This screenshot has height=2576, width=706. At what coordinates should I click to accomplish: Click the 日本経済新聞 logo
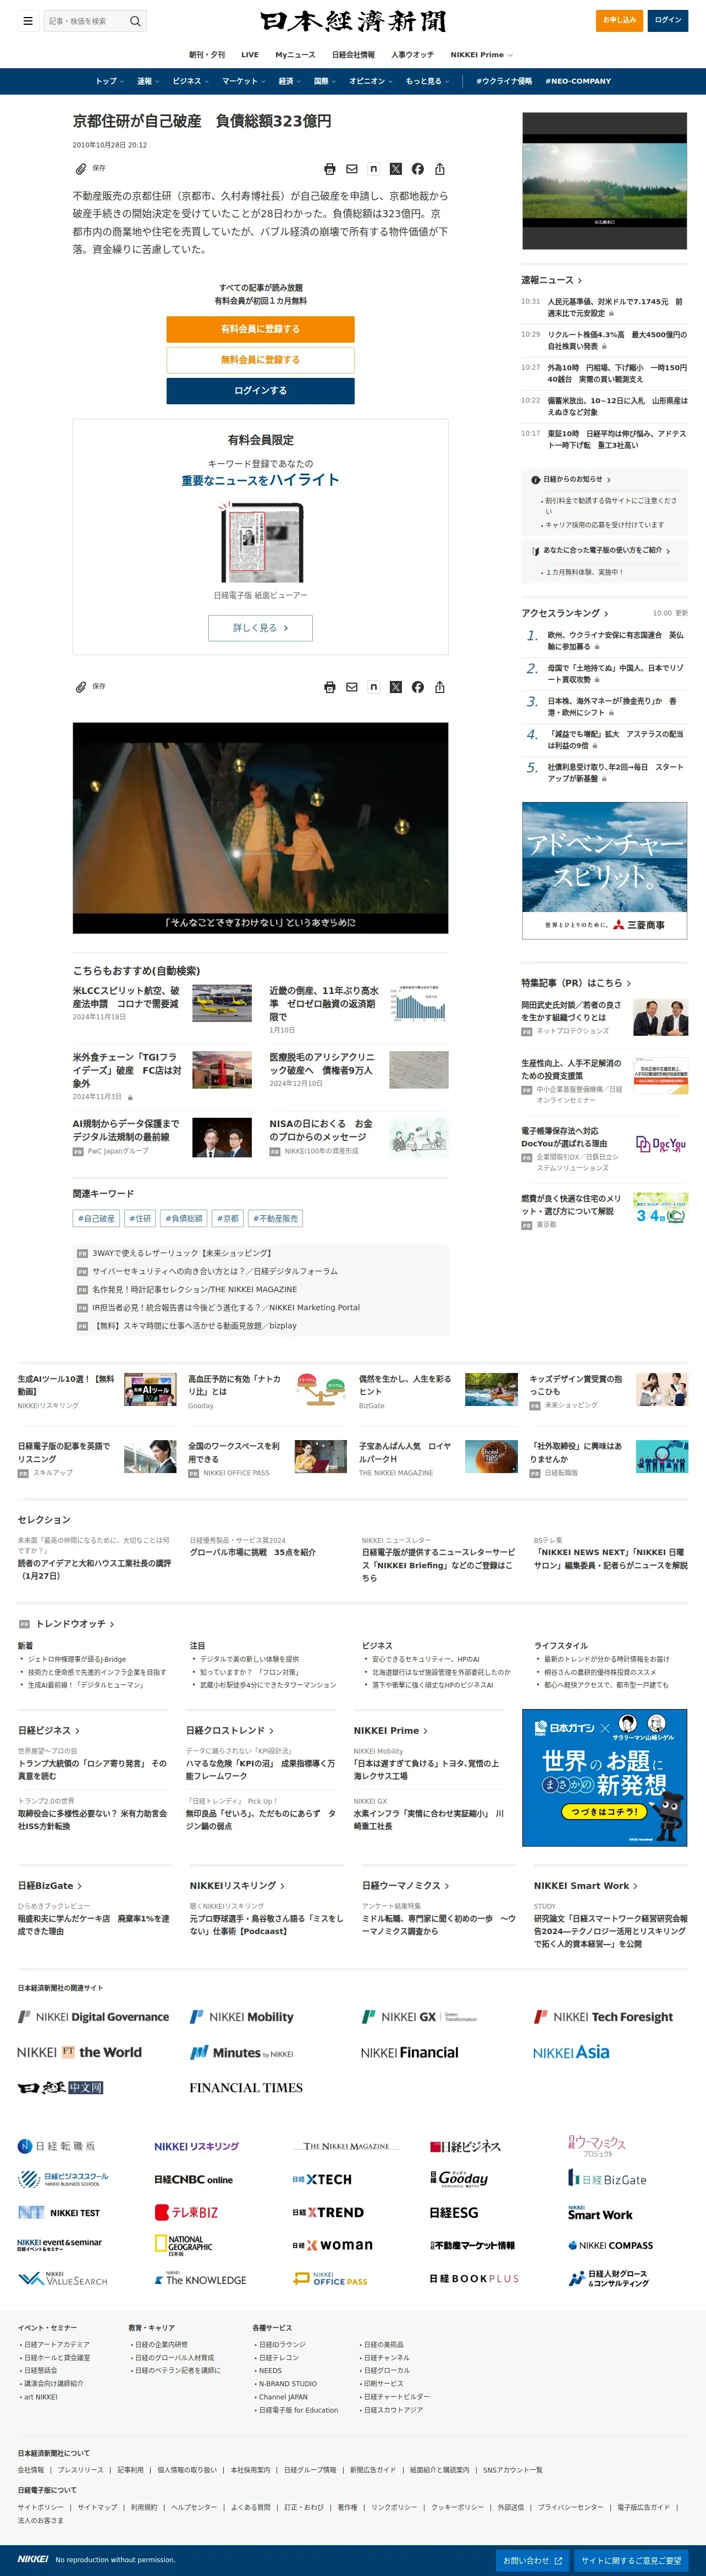(352, 21)
